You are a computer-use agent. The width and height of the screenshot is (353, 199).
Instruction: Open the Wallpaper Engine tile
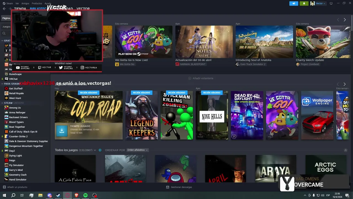click(x=317, y=115)
